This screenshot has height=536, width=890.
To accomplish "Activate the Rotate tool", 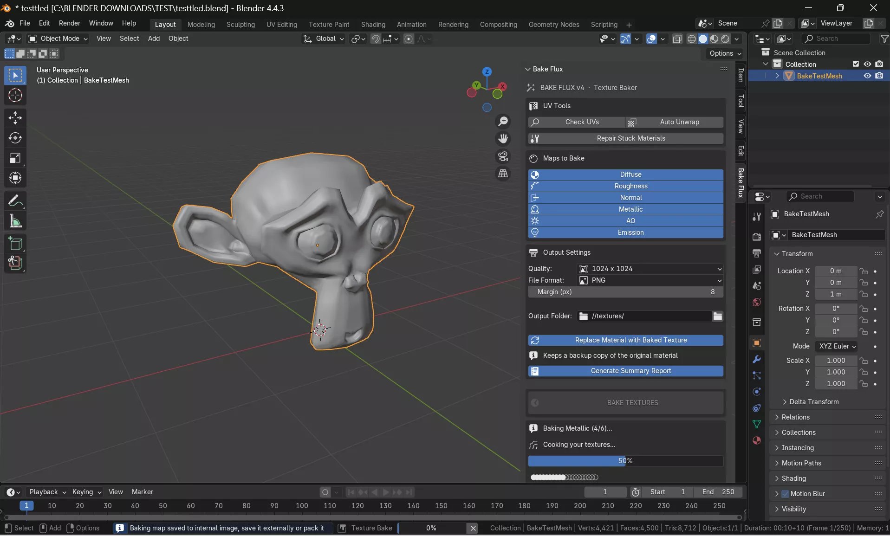I will tap(15, 138).
